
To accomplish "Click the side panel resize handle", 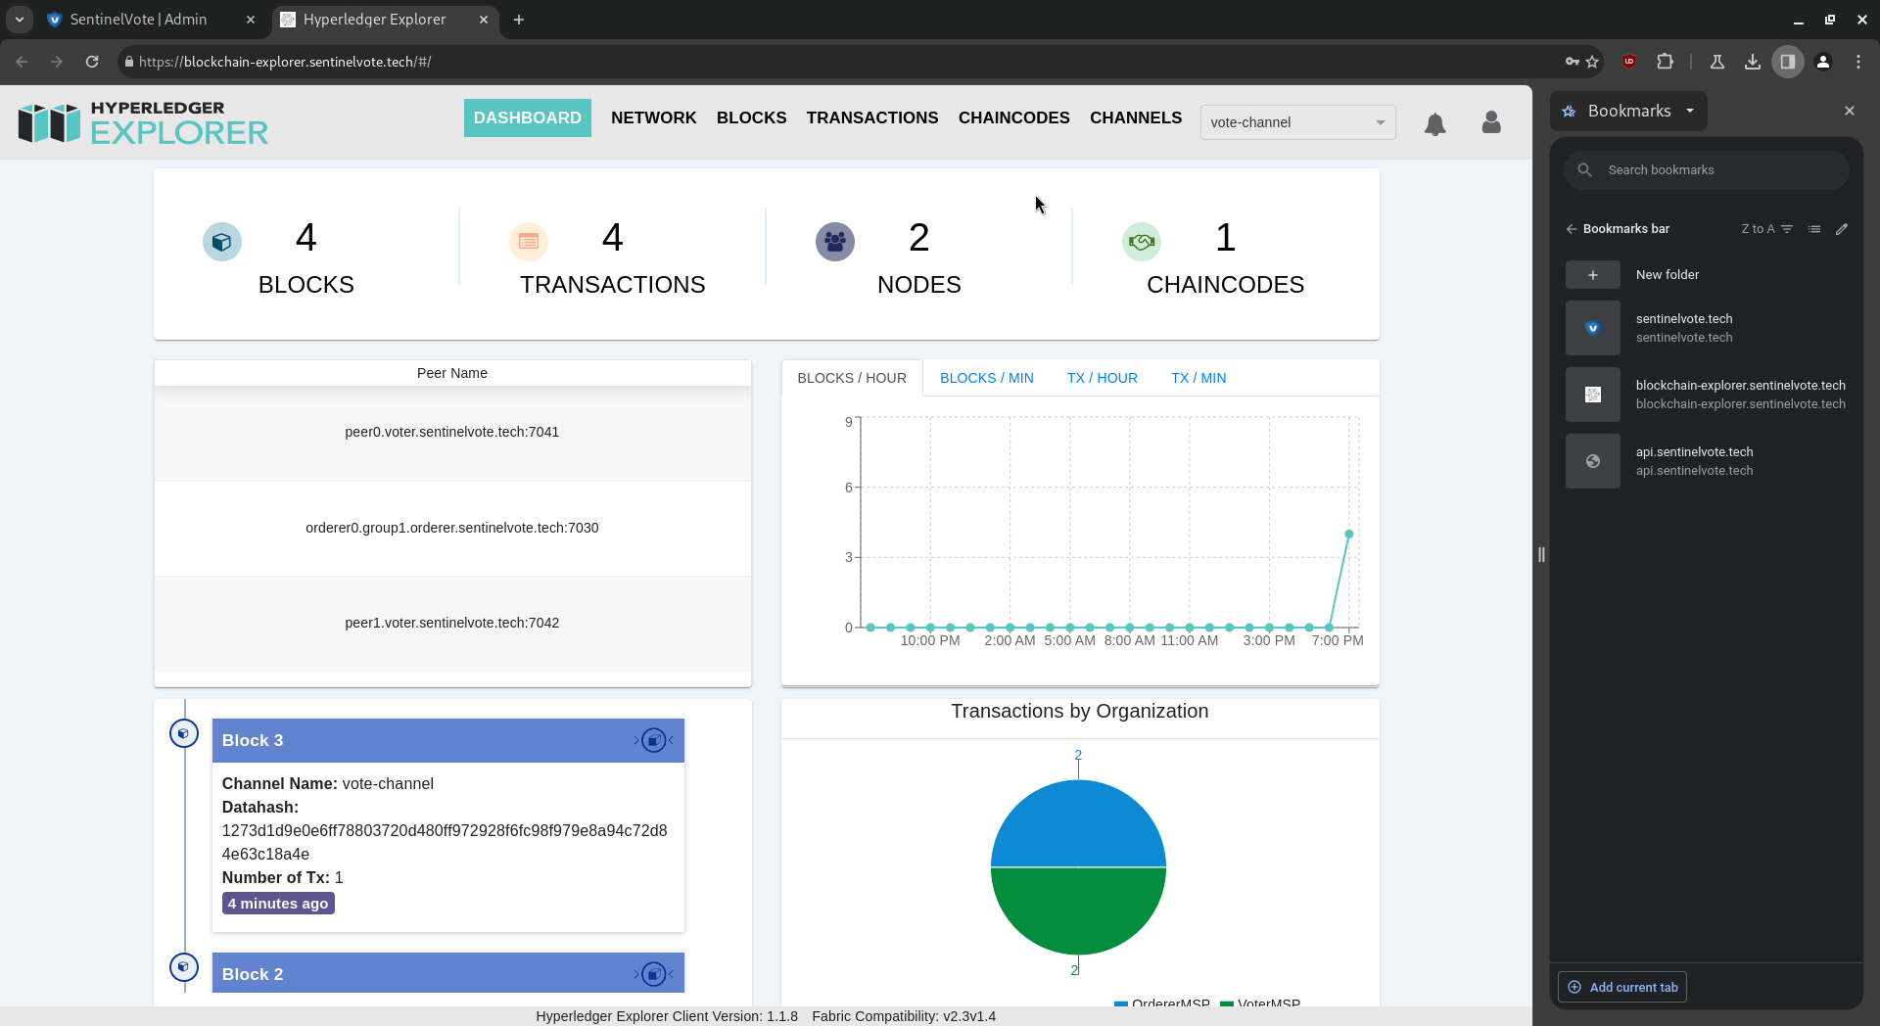I will tap(1541, 555).
